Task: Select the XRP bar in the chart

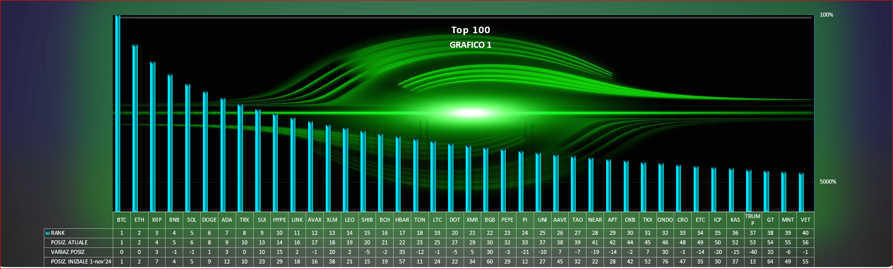Action: tap(153, 137)
